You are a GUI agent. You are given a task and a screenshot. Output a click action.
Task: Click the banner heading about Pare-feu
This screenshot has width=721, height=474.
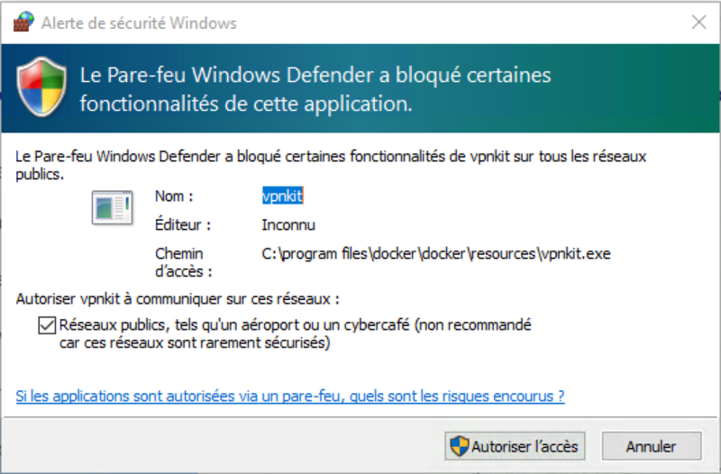coord(315,89)
